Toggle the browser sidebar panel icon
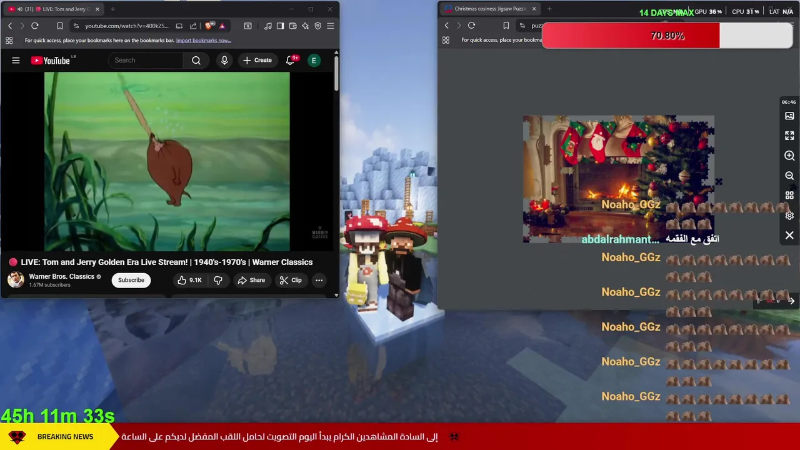This screenshot has width=800, height=450. point(280,26)
